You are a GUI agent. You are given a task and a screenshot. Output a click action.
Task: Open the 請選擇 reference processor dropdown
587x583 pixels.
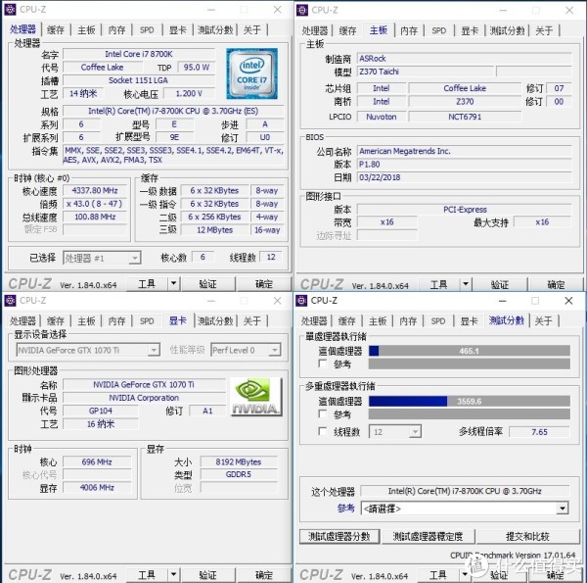point(465,509)
